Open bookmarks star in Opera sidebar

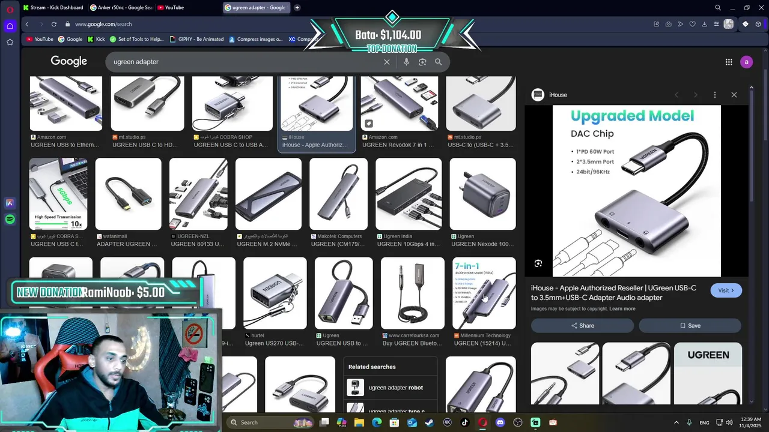tap(10, 42)
